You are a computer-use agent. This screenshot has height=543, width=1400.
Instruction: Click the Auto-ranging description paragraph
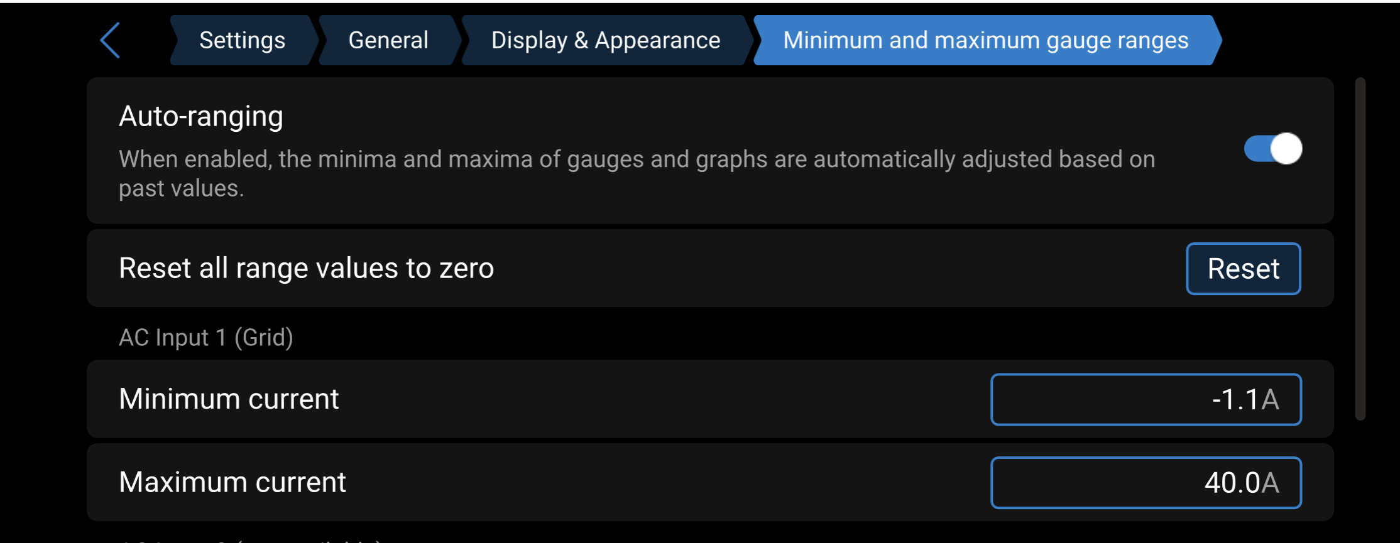point(636,173)
